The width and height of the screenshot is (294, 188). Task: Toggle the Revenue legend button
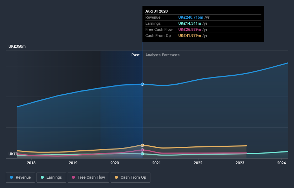pyautogui.click(x=20, y=178)
